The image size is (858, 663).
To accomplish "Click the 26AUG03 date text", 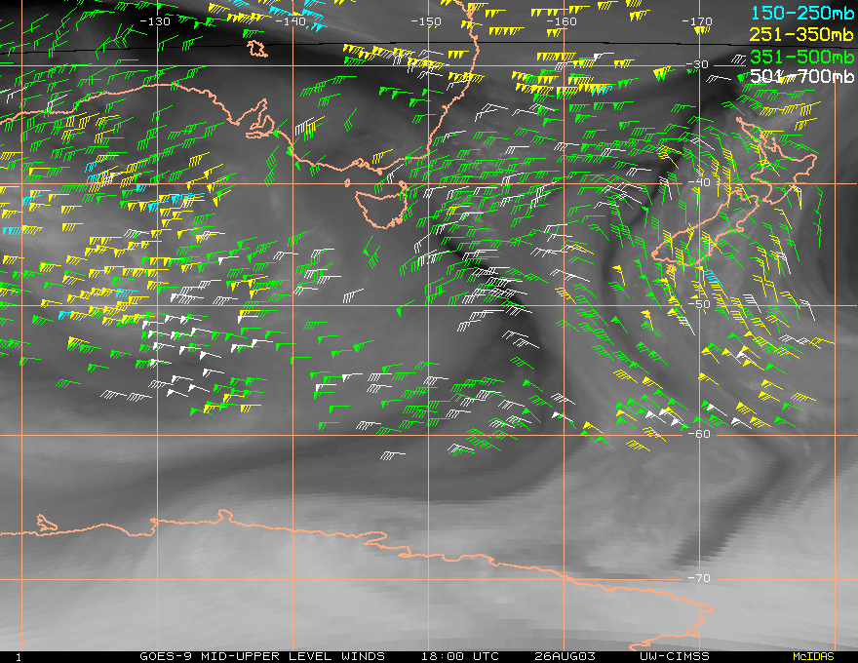I will click(565, 656).
